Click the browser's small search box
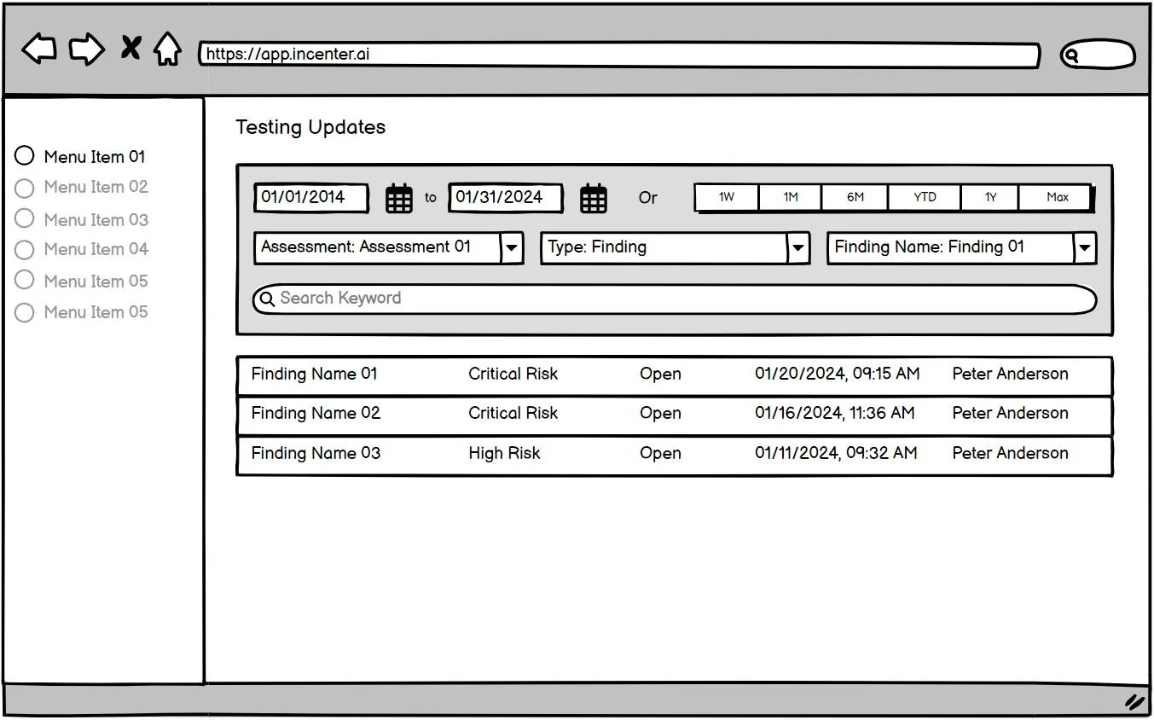This screenshot has height=720, width=1154. [1098, 56]
